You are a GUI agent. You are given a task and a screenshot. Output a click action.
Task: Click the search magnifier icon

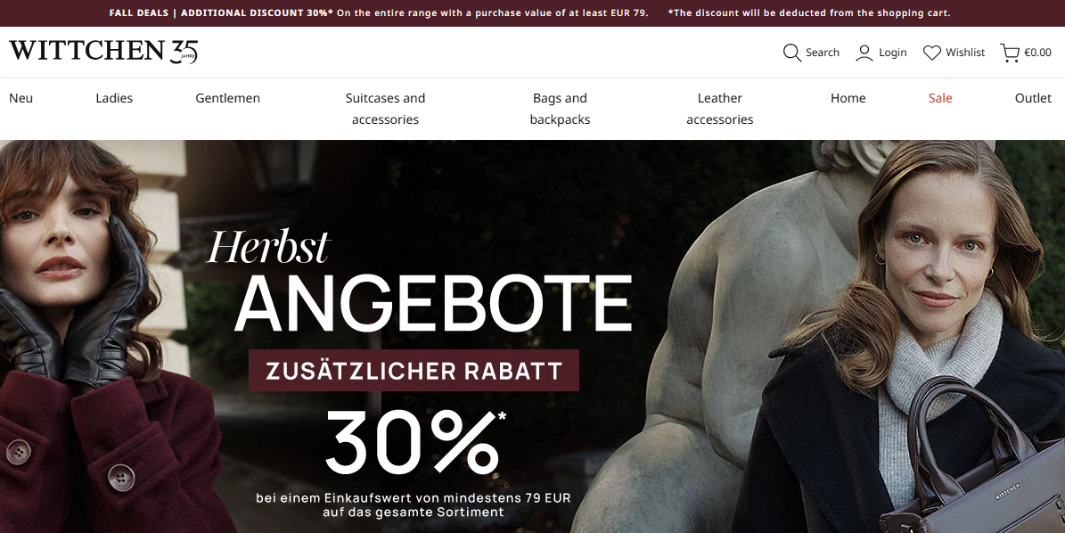792,53
